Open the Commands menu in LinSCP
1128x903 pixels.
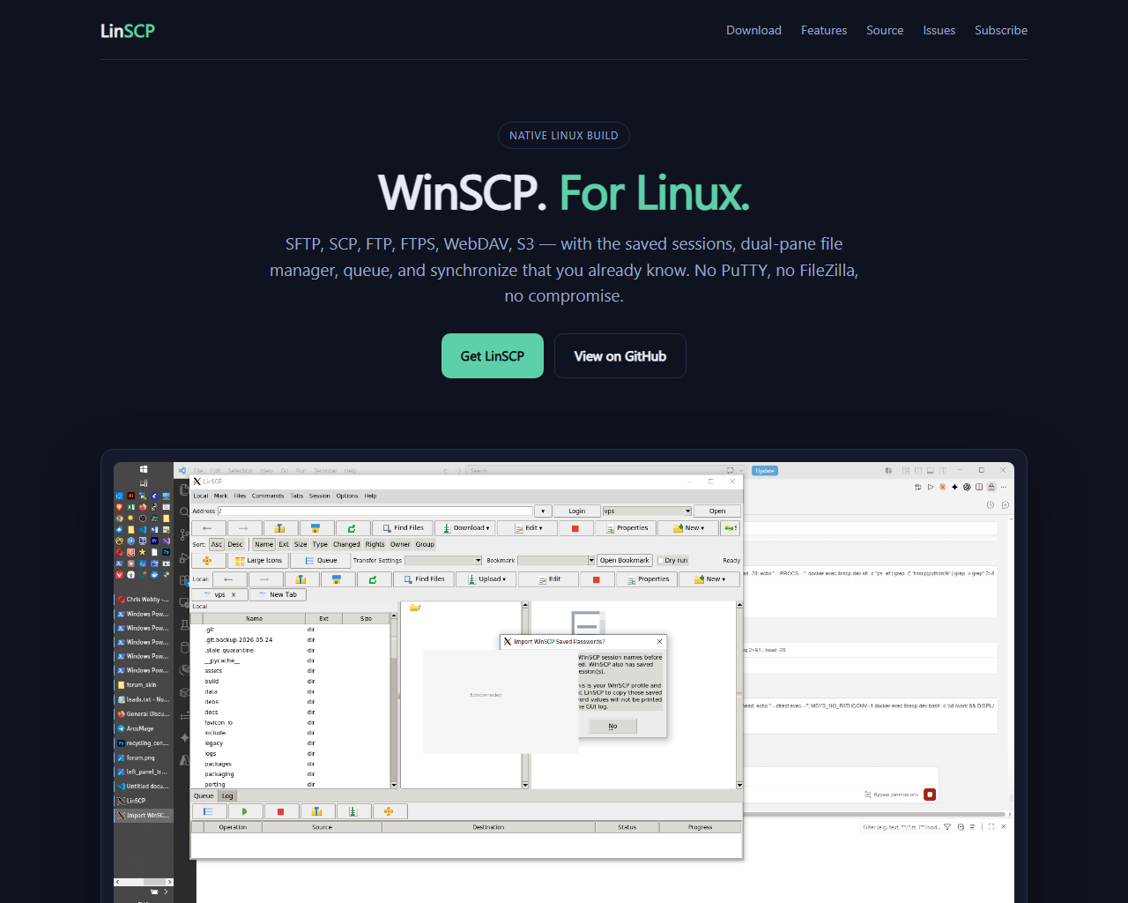pyautogui.click(x=268, y=496)
